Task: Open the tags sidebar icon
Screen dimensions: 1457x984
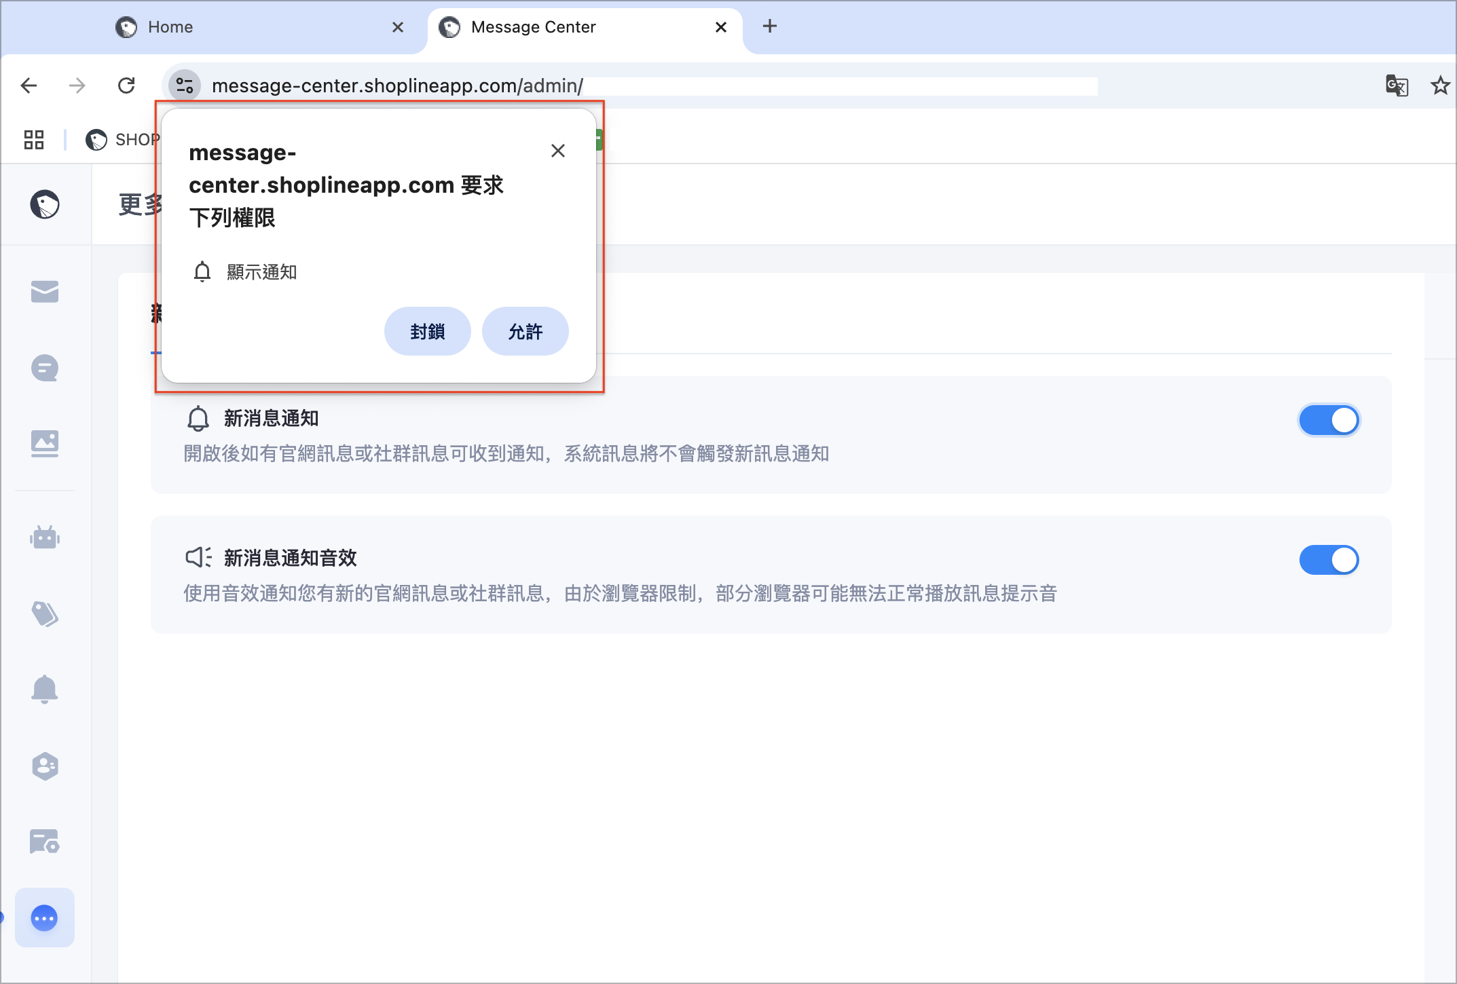Action: tap(45, 614)
